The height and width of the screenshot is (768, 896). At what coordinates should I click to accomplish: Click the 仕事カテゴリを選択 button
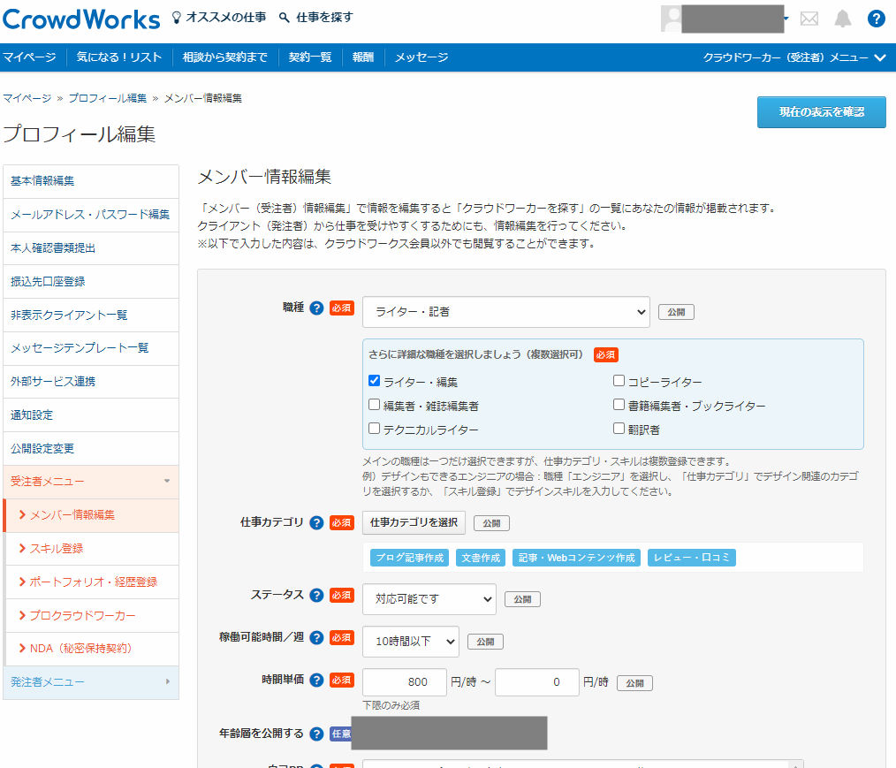(x=414, y=522)
